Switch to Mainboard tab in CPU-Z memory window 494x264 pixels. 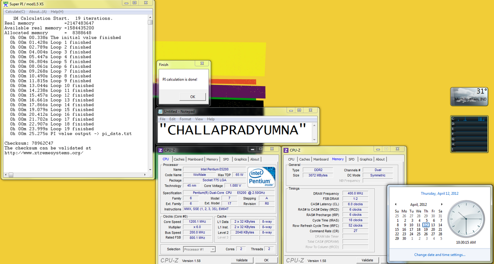click(x=321, y=159)
